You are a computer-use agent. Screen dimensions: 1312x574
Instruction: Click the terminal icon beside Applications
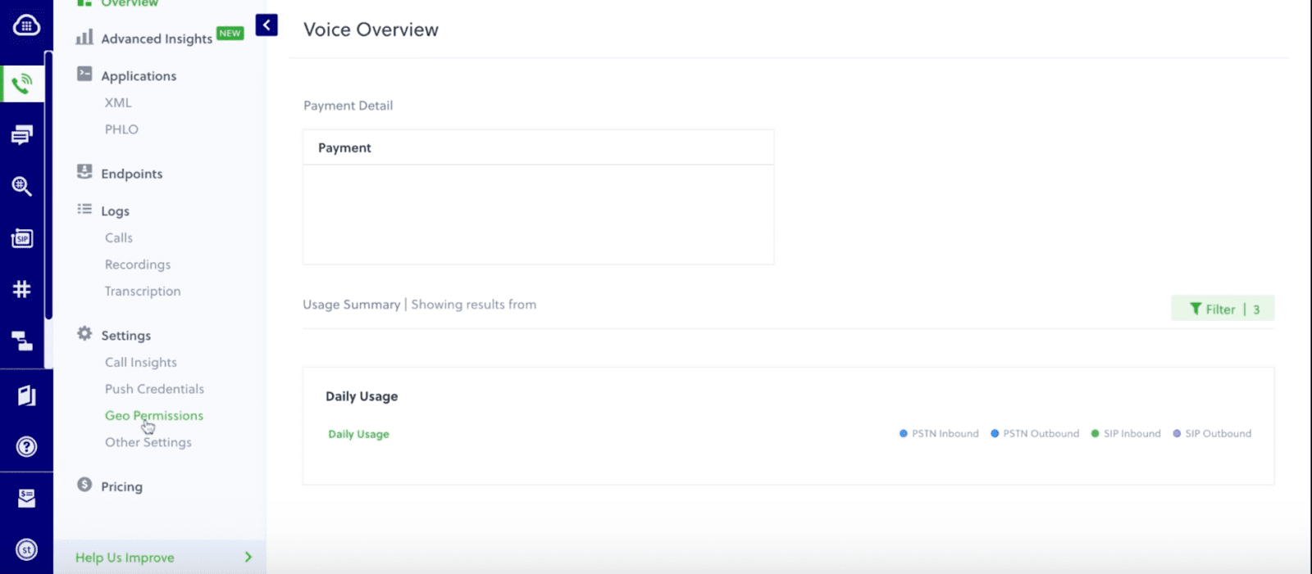84,74
